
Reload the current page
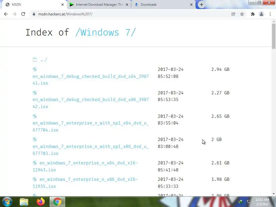click(23, 14)
